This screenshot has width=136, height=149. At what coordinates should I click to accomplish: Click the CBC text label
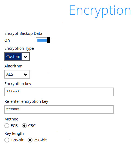32,126
